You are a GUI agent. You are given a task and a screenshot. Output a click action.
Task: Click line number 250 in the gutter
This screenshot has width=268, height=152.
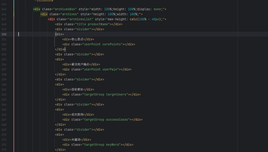[4, 34]
